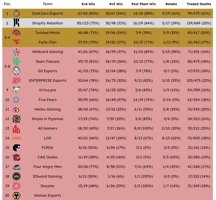
Task: Open the Team Falcons green logo
Action: tap(17, 61)
